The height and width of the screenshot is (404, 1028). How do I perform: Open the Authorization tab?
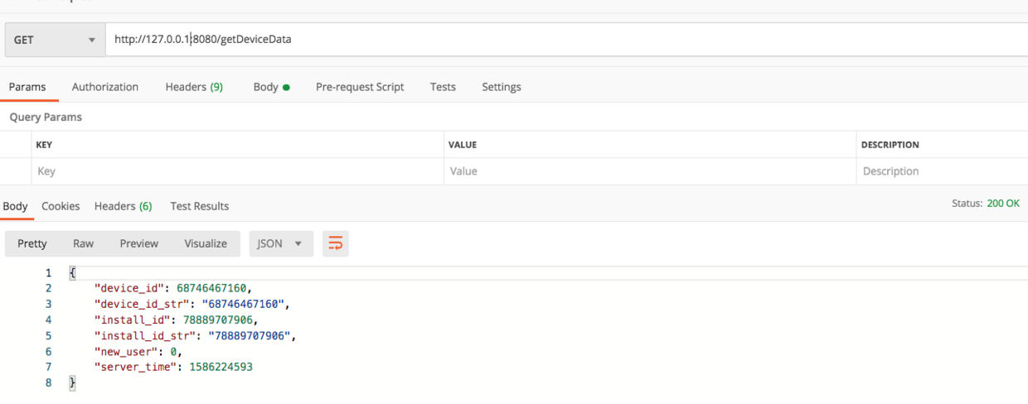[105, 87]
